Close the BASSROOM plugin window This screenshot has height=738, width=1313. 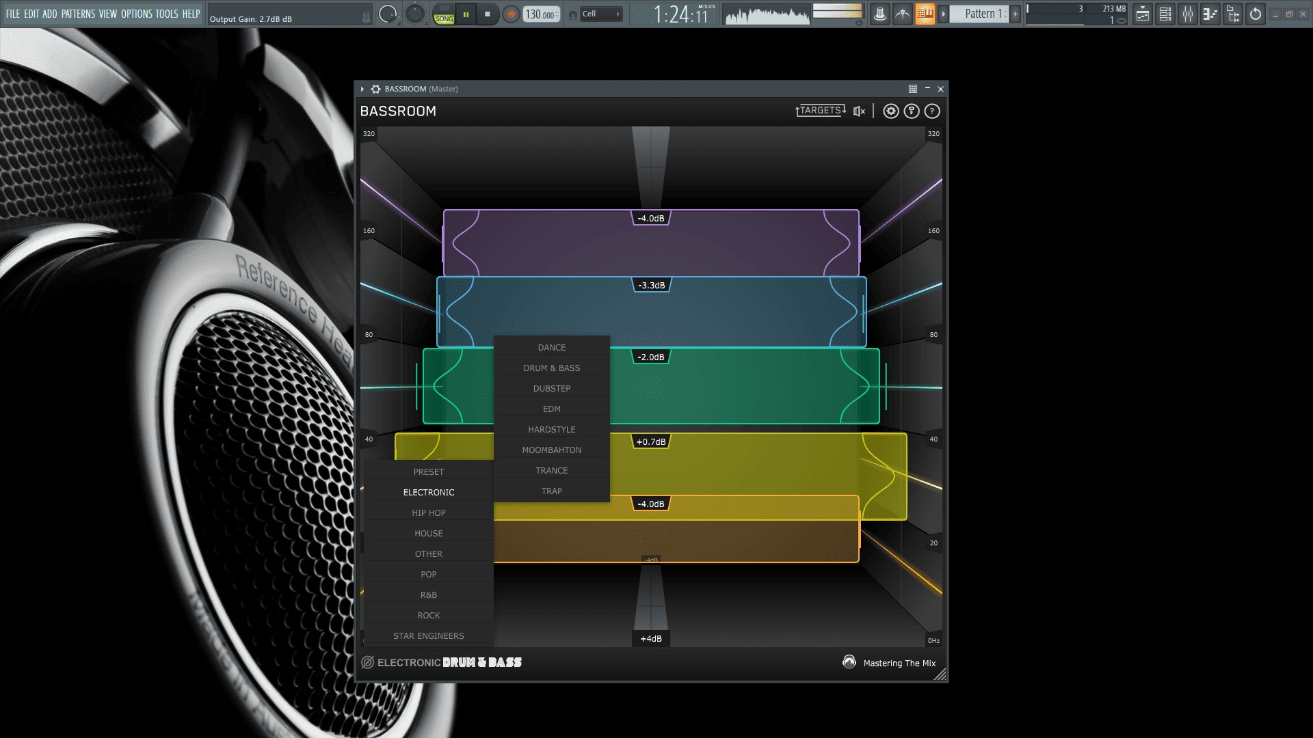(941, 89)
